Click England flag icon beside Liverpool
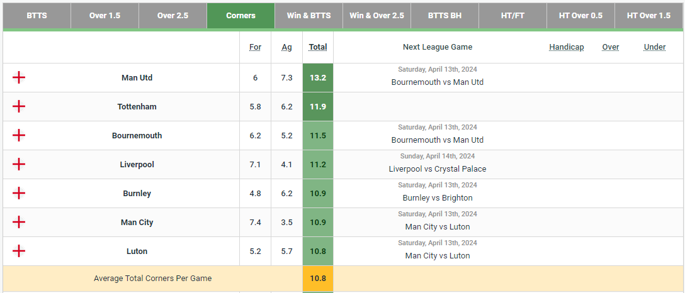Image resolution: width=685 pixels, height=293 pixels. tap(19, 164)
